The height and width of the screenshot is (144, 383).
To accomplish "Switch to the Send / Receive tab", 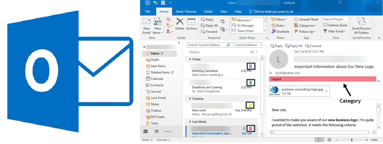I will click(x=186, y=11).
